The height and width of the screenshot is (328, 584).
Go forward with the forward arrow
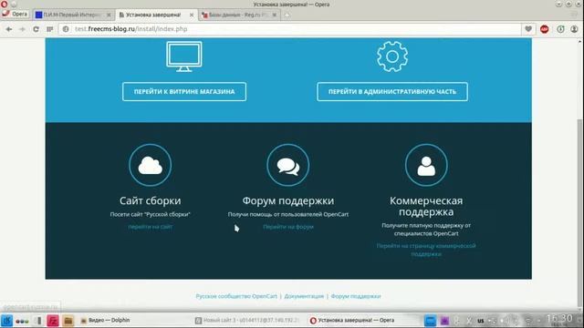[x=22, y=29]
